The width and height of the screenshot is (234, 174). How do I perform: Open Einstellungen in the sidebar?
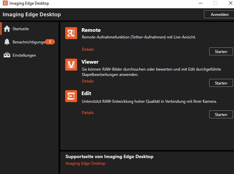tap(29, 55)
